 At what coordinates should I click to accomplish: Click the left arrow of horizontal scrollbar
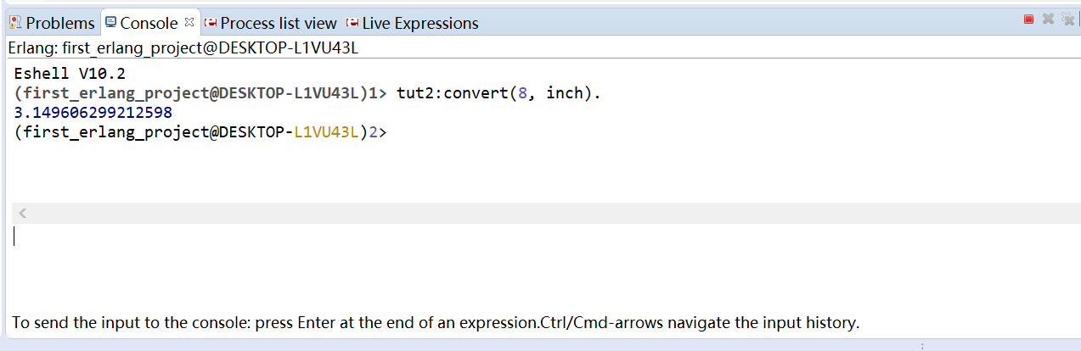click(x=23, y=214)
